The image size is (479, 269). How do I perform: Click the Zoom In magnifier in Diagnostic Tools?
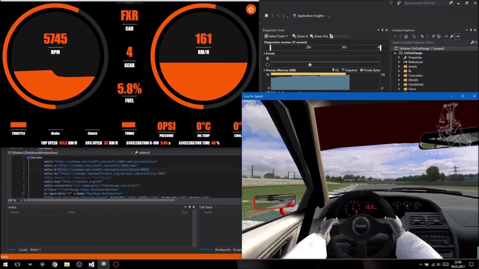(x=300, y=36)
